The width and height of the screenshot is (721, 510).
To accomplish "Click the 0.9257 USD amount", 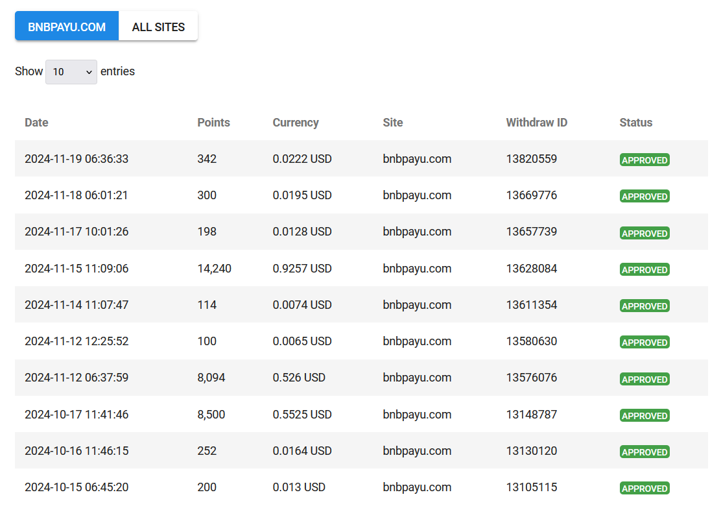I will tap(302, 269).
